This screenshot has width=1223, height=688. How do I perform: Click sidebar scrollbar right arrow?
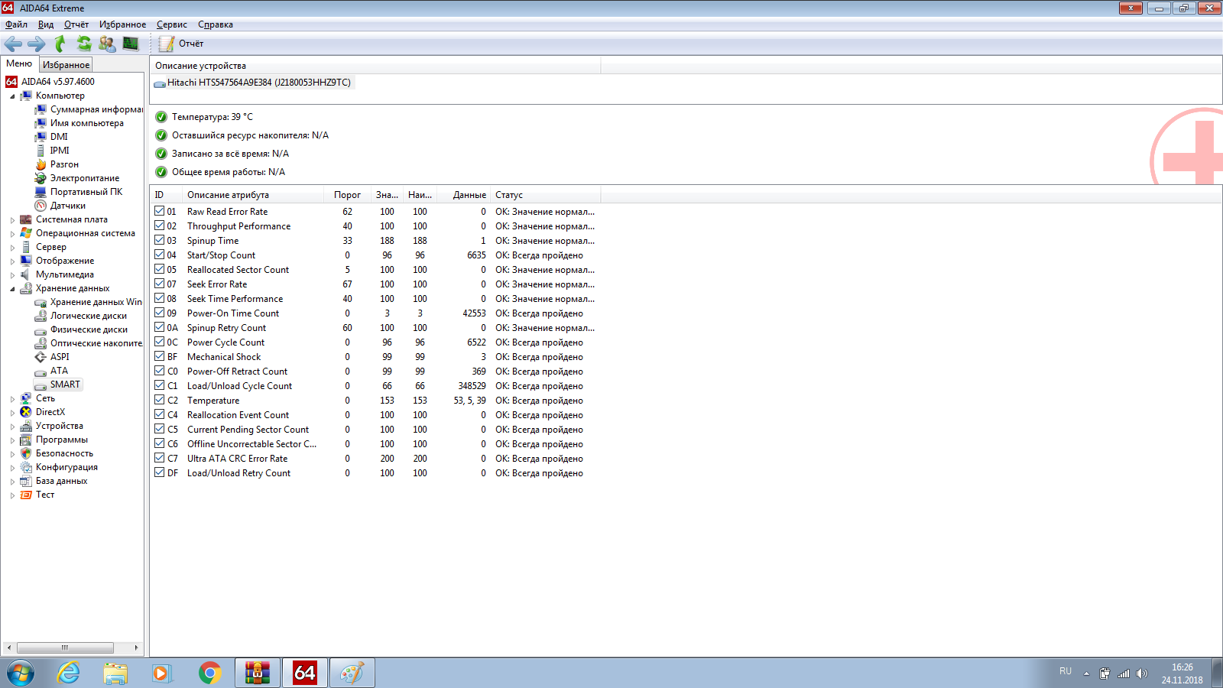[137, 647]
